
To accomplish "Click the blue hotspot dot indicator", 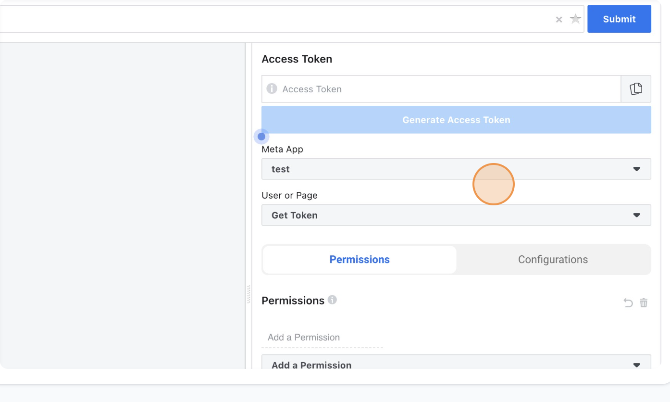I will point(261,137).
